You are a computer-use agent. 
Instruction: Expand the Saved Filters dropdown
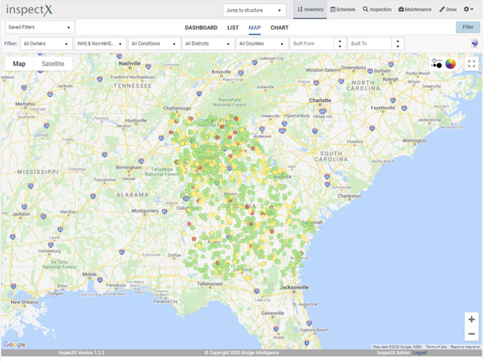click(x=39, y=28)
